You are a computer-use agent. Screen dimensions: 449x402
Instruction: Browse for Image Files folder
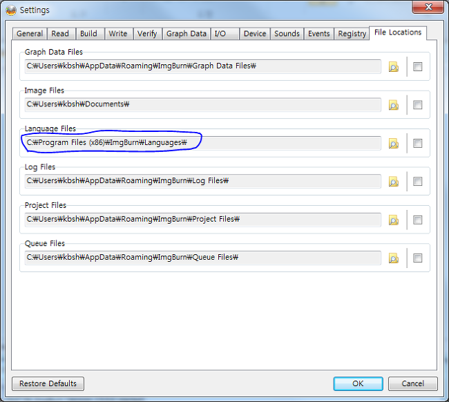click(x=394, y=105)
